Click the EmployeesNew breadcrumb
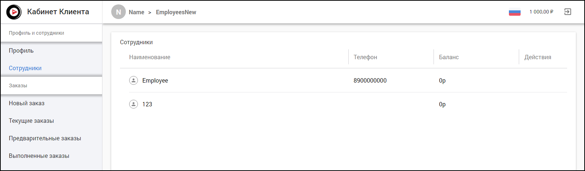585x171 pixels. point(176,12)
